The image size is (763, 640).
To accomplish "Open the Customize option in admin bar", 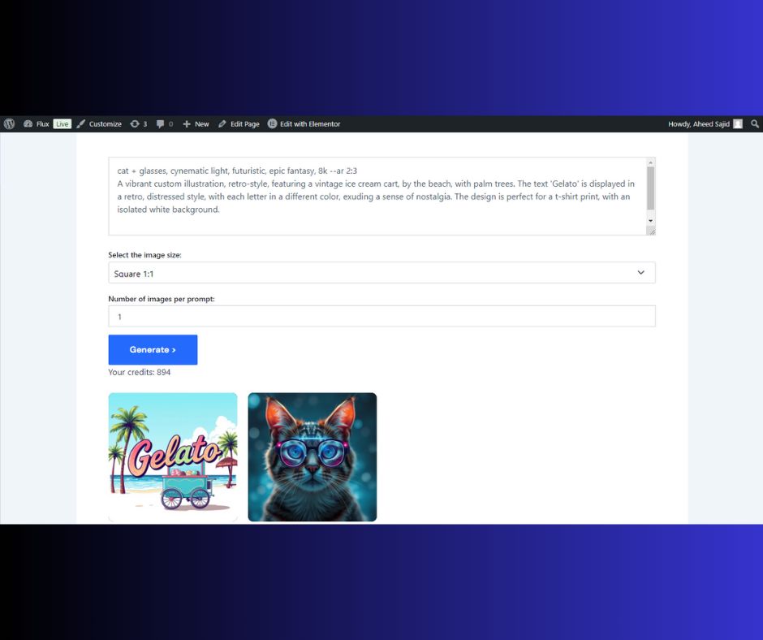I will pyautogui.click(x=99, y=123).
